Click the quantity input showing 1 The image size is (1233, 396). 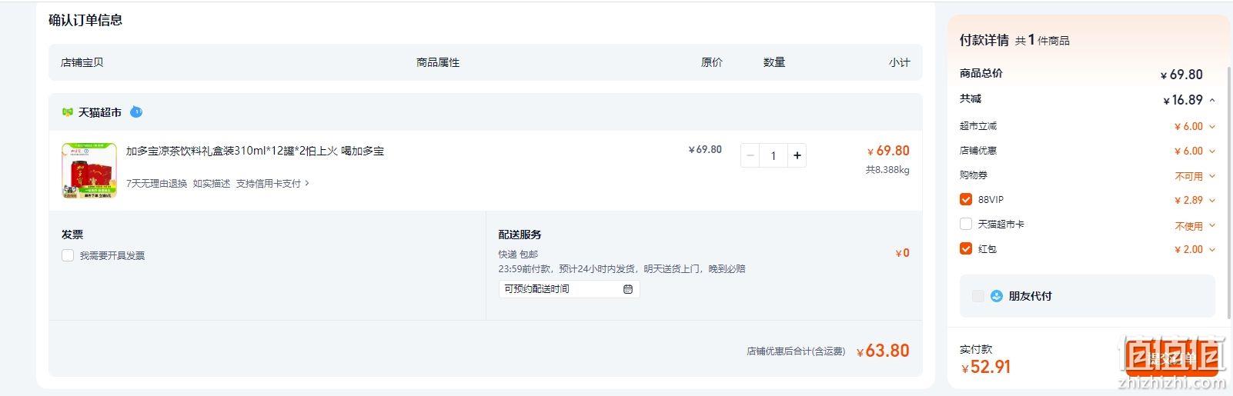click(x=774, y=155)
